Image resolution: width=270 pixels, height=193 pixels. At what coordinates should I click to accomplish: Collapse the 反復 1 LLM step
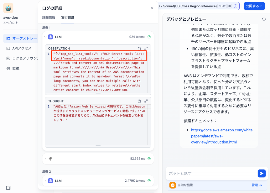[x=45, y=37]
